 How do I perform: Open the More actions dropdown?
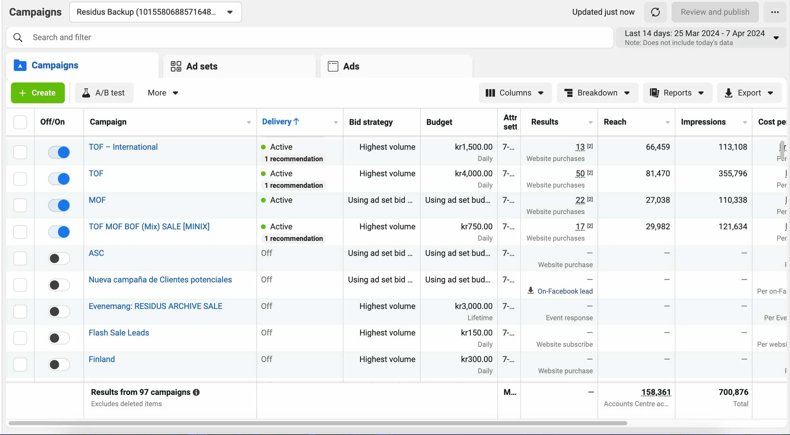(x=162, y=93)
